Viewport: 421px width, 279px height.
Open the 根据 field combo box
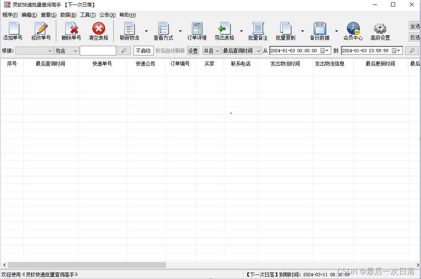(x=34, y=51)
